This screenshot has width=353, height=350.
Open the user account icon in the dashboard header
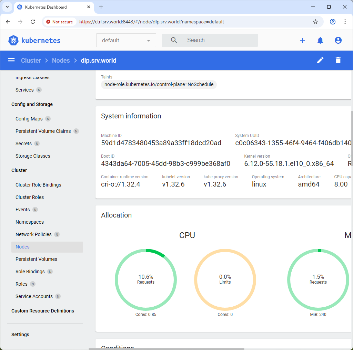tap(338, 40)
